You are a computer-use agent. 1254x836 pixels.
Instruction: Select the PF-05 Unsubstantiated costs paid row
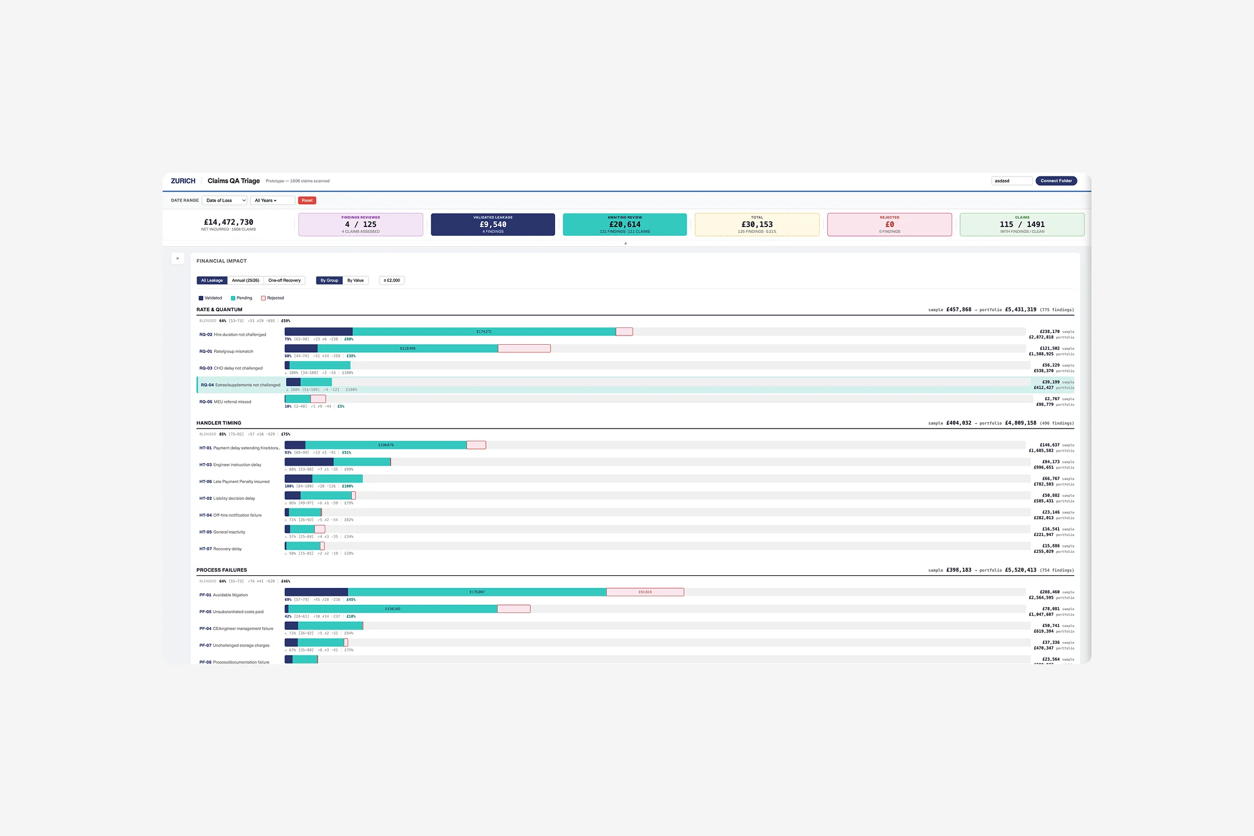636,612
